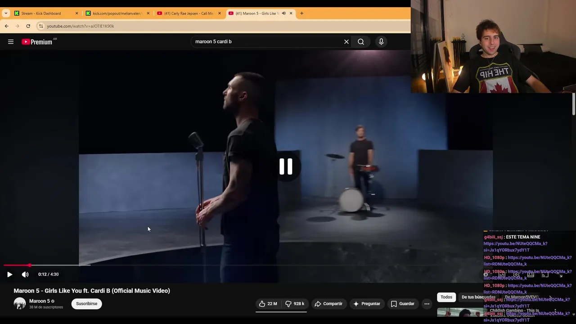Enter fullscreen with player fullscreen icon
This screenshot has height=324, width=576.
pos(560,274)
